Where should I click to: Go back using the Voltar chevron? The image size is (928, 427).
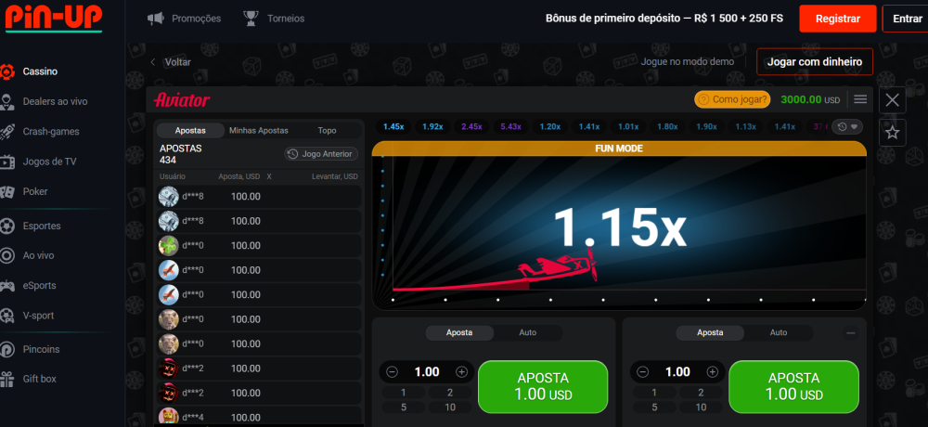[153, 62]
